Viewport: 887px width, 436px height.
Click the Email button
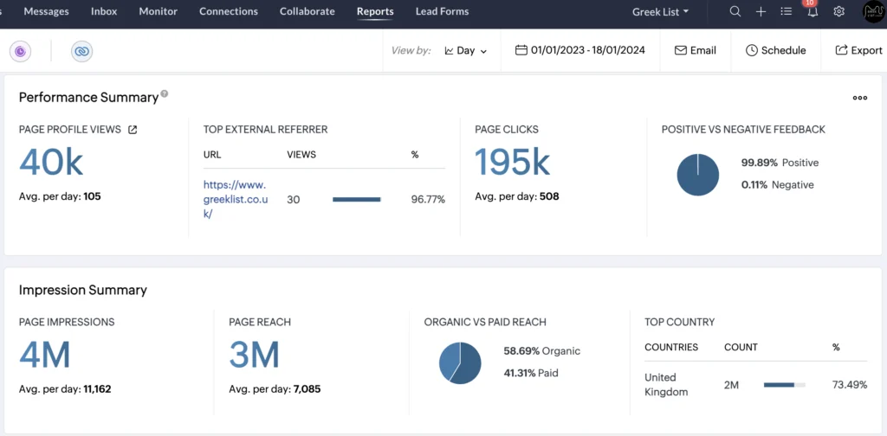point(696,51)
